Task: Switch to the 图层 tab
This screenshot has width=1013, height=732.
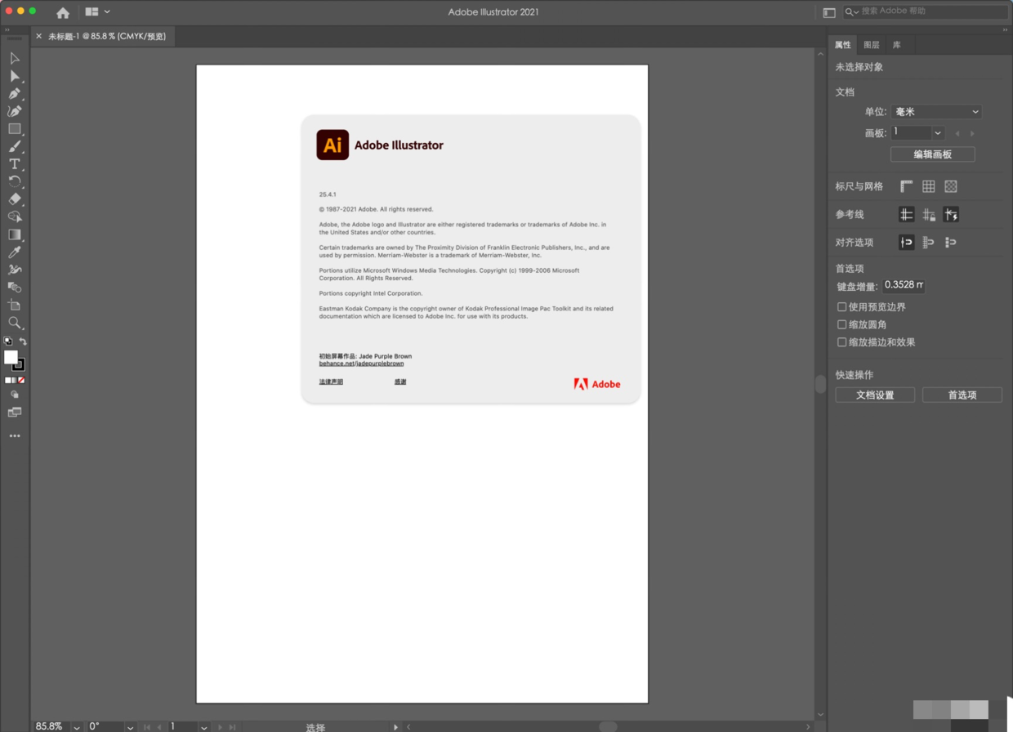Action: (x=872, y=45)
